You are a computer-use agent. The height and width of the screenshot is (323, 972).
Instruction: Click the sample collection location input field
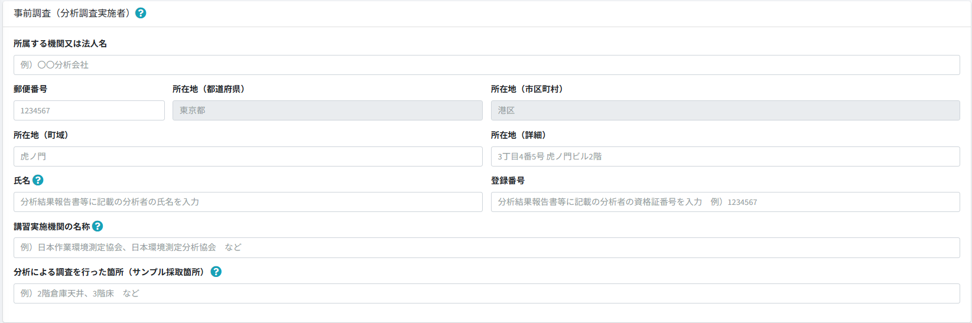point(486,293)
